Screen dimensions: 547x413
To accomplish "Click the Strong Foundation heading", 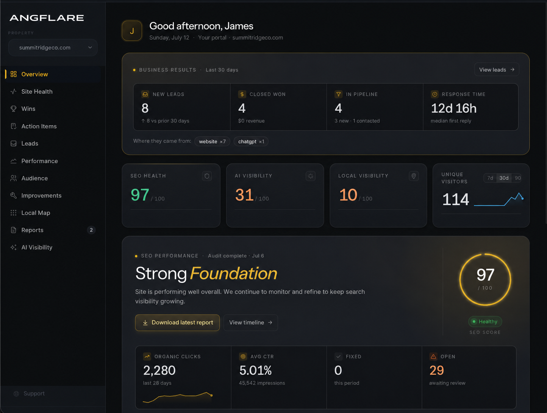I will pyautogui.click(x=206, y=273).
